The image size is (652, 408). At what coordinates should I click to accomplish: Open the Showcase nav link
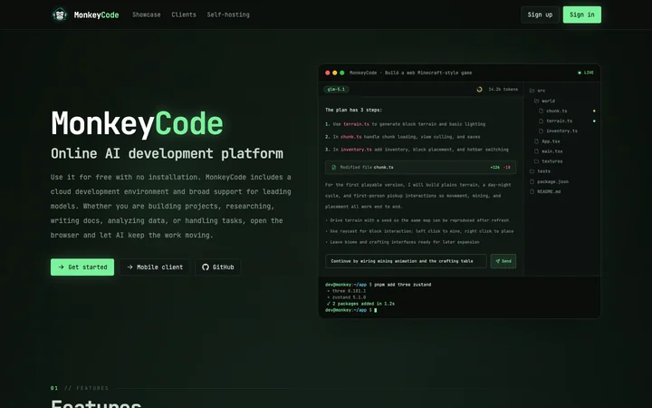click(x=147, y=15)
